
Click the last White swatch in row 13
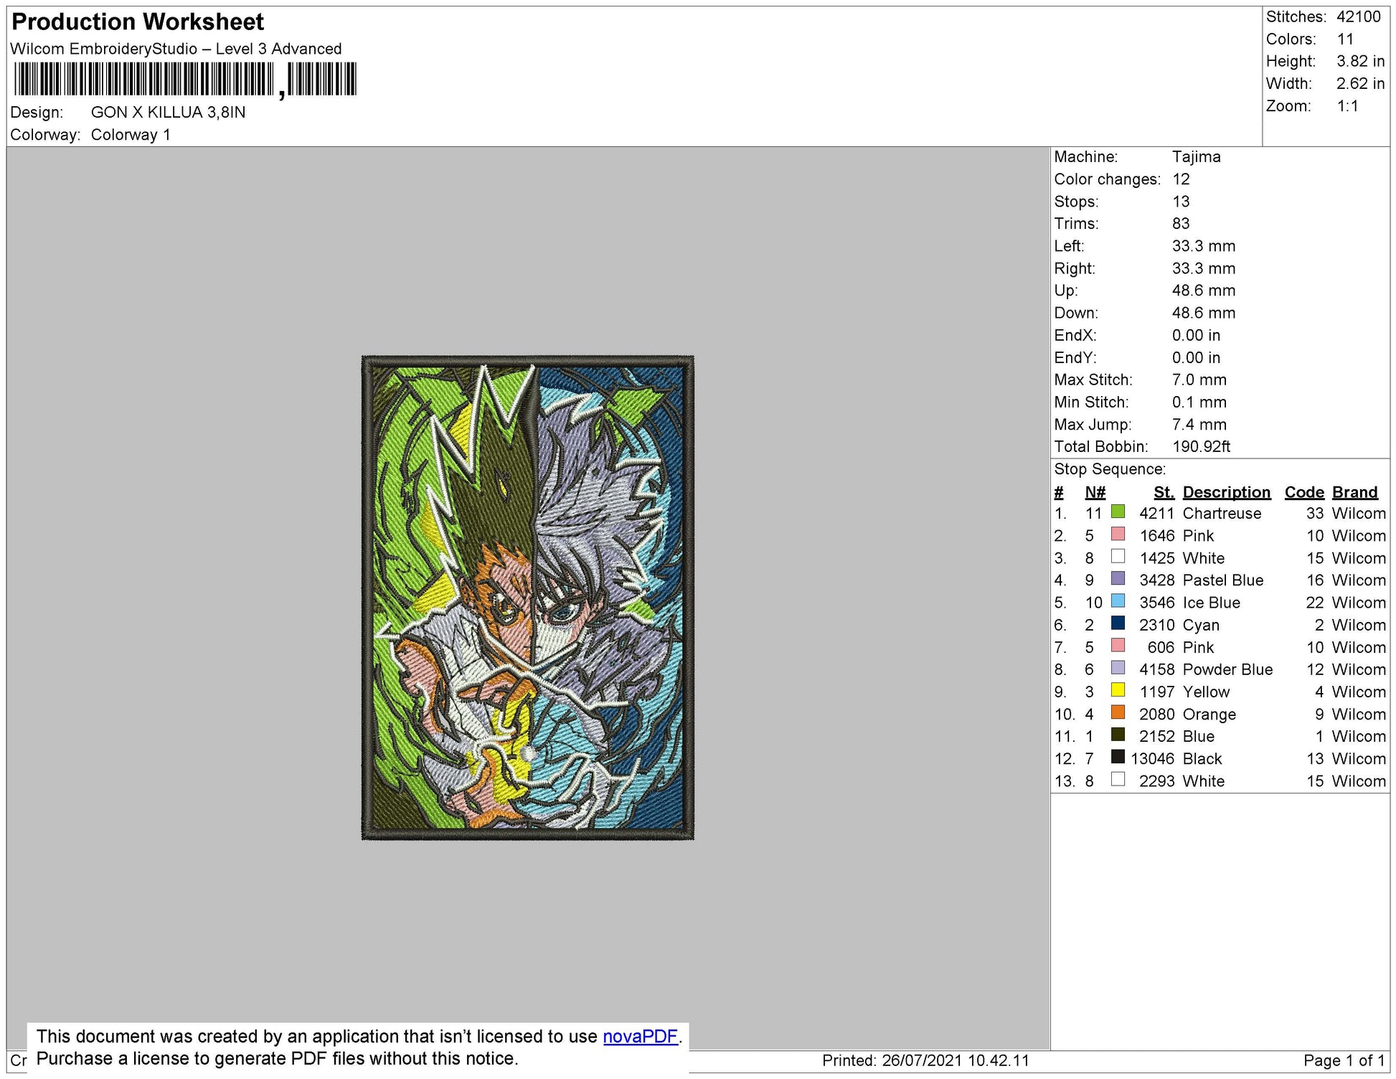[1118, 779]
